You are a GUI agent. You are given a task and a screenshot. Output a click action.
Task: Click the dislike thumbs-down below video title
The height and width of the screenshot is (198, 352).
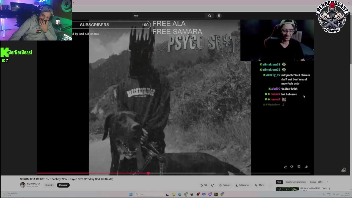(x=212, y=185)
